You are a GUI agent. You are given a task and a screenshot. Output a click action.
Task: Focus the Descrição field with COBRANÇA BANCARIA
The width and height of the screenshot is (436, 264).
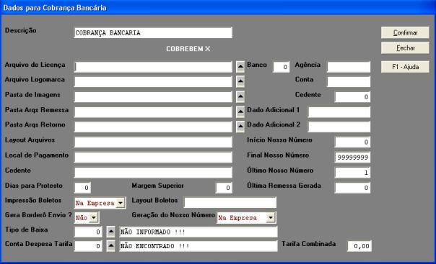(153, 32)
